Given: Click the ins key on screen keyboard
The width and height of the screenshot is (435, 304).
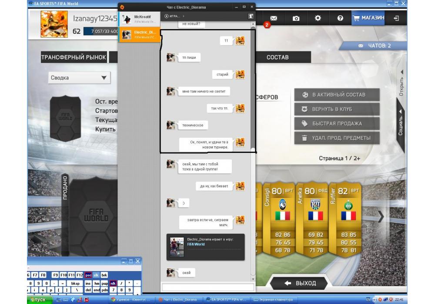Looking at the screenshot, I should (88, 283).
